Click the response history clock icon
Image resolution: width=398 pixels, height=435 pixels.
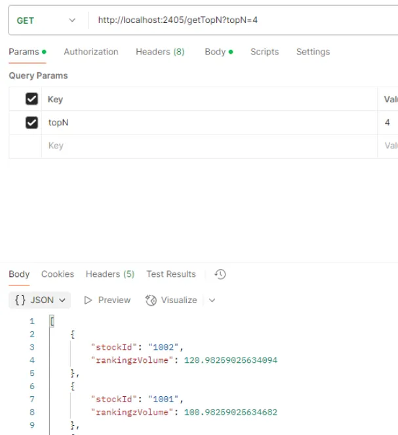[x=220, y=274]
